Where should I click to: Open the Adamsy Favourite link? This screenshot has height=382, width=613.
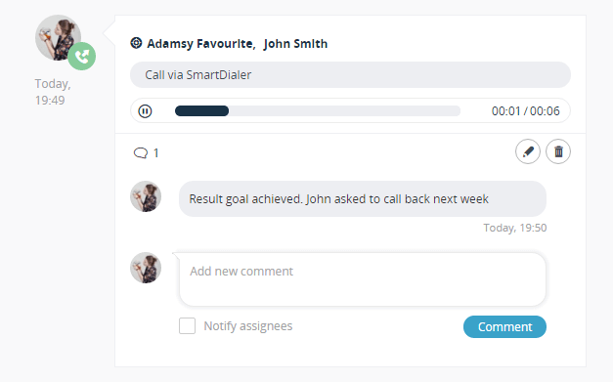coord(201,44)
